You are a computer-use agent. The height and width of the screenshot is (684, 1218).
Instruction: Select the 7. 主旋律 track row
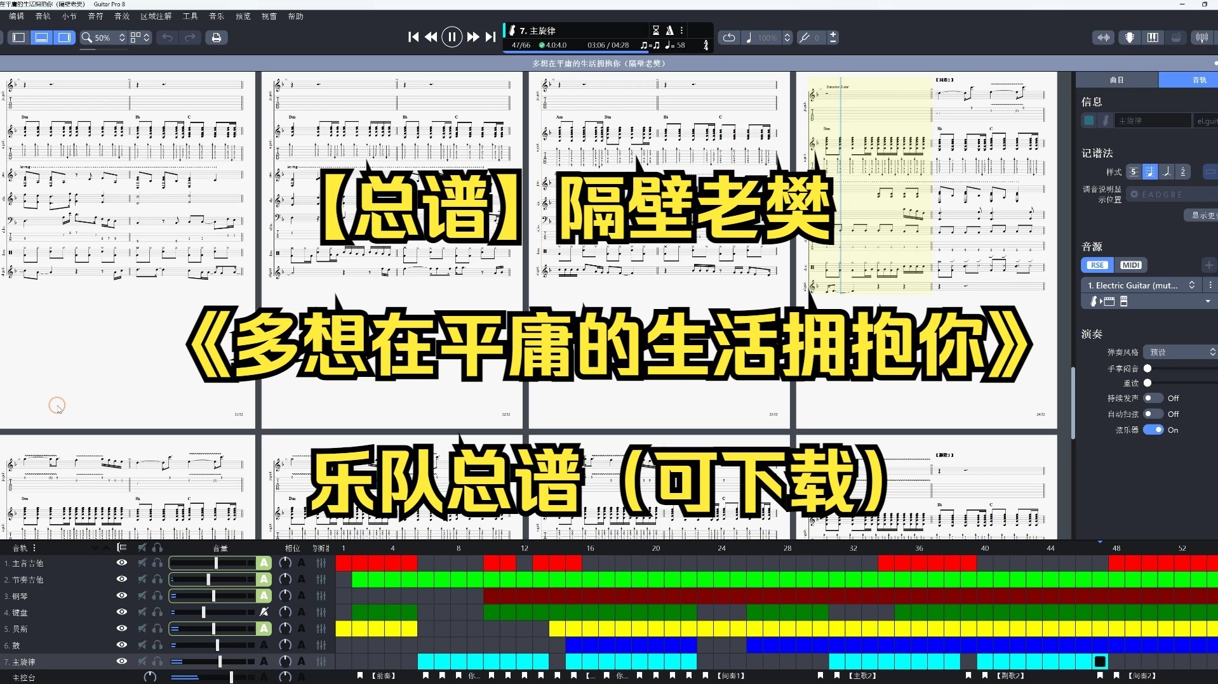pos(168,661)
